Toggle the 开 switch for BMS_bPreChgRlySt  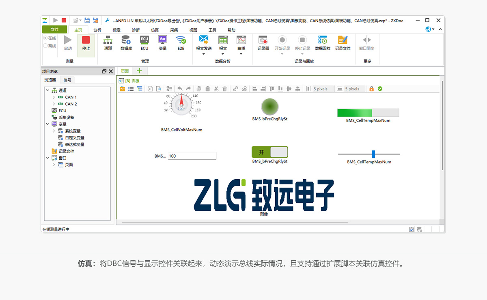[270, 152]
